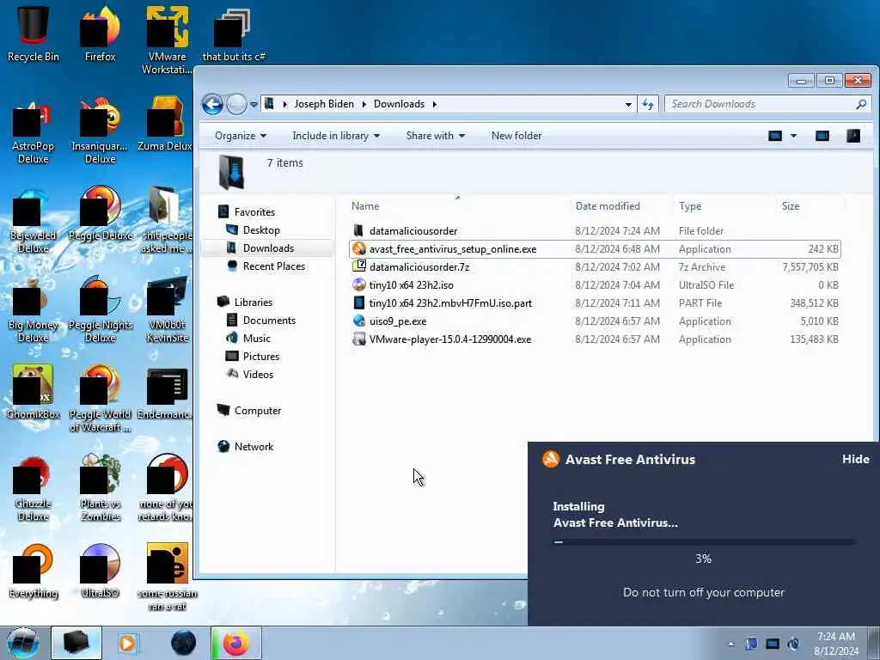Click the Explorer forward arrow button
Screen dimensions: 880x660
(236, 104)
